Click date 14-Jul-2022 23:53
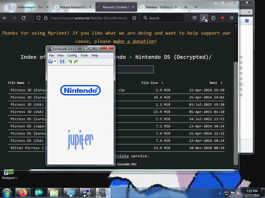This screenshot has width=265, height=198. 207,119
